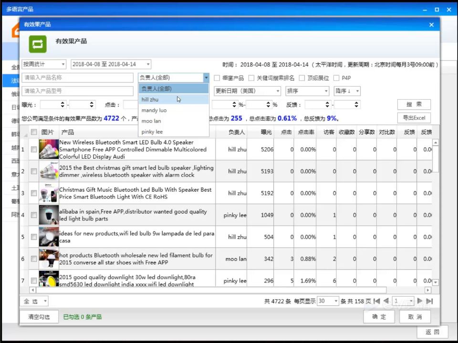Focus the 请输入产品名称 input field

[x=77, y=78]
